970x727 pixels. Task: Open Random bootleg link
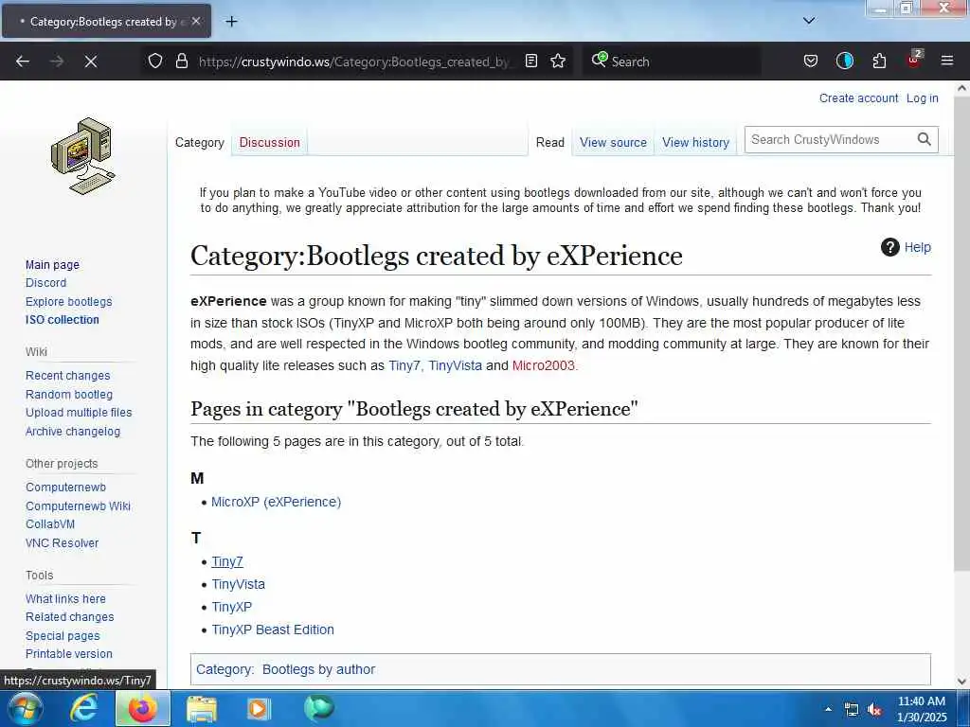click(68, 395)
